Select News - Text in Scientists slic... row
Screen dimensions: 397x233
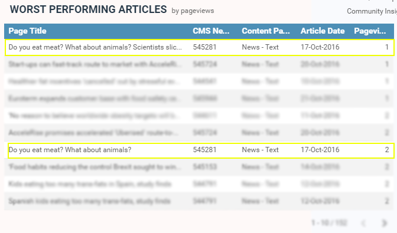261,47
